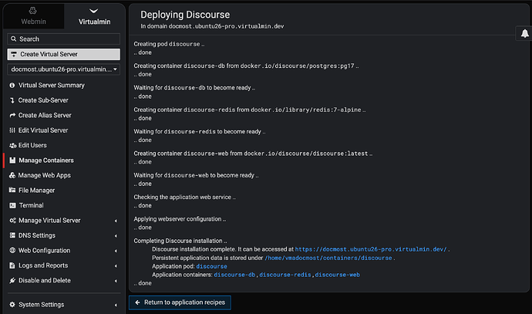Open Edit Virtual Server

[43, 130]
